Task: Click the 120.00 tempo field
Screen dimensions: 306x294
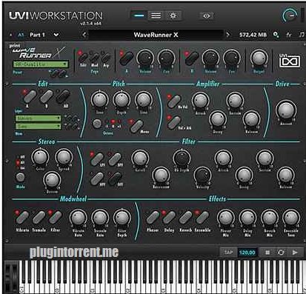Action: 247,253
